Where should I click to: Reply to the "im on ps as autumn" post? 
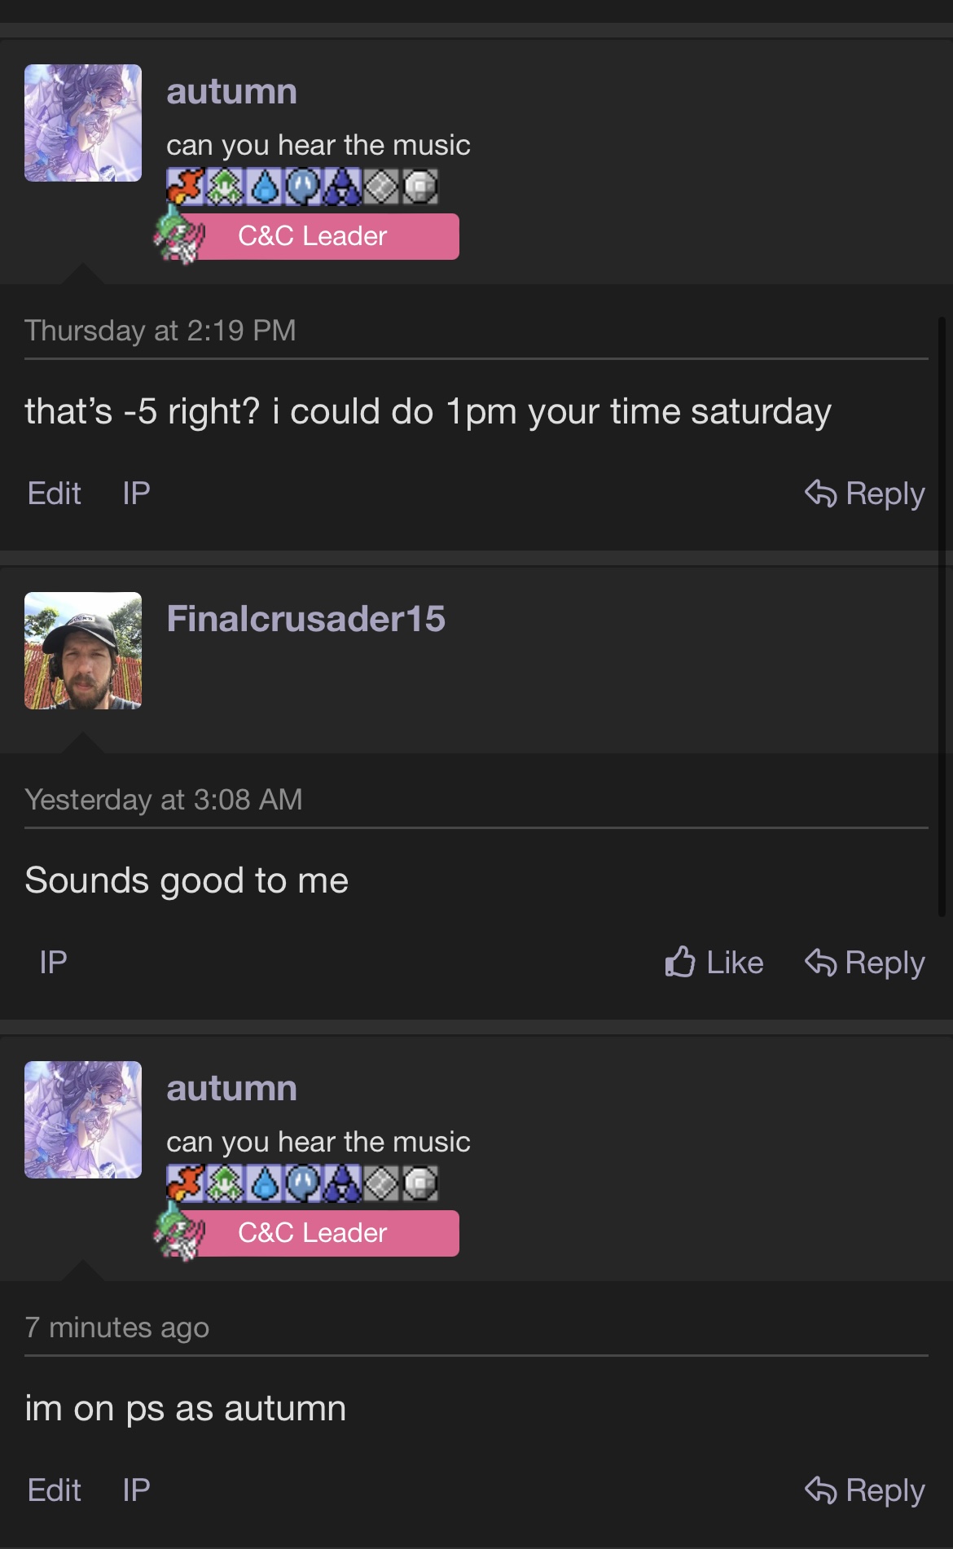865,1490
